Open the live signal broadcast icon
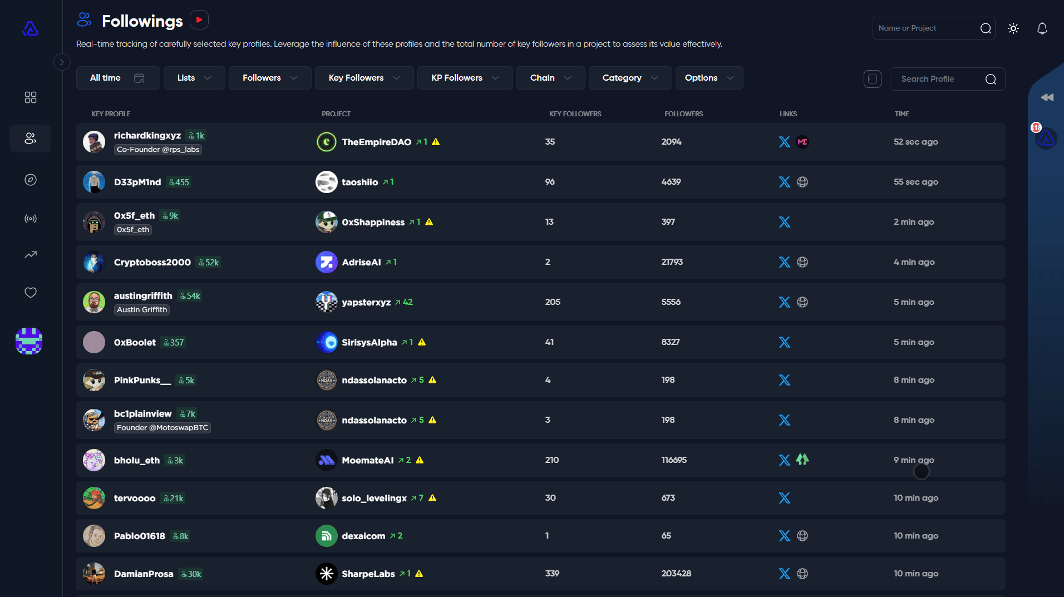 pos(31,219)
